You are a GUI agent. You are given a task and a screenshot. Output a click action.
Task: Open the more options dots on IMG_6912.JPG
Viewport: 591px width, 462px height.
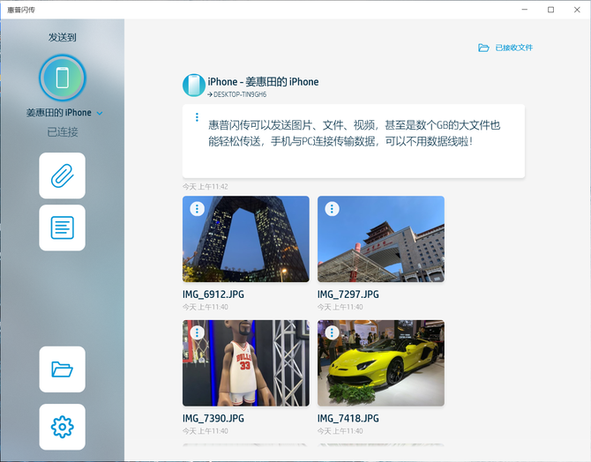click(x=197, y=209)
